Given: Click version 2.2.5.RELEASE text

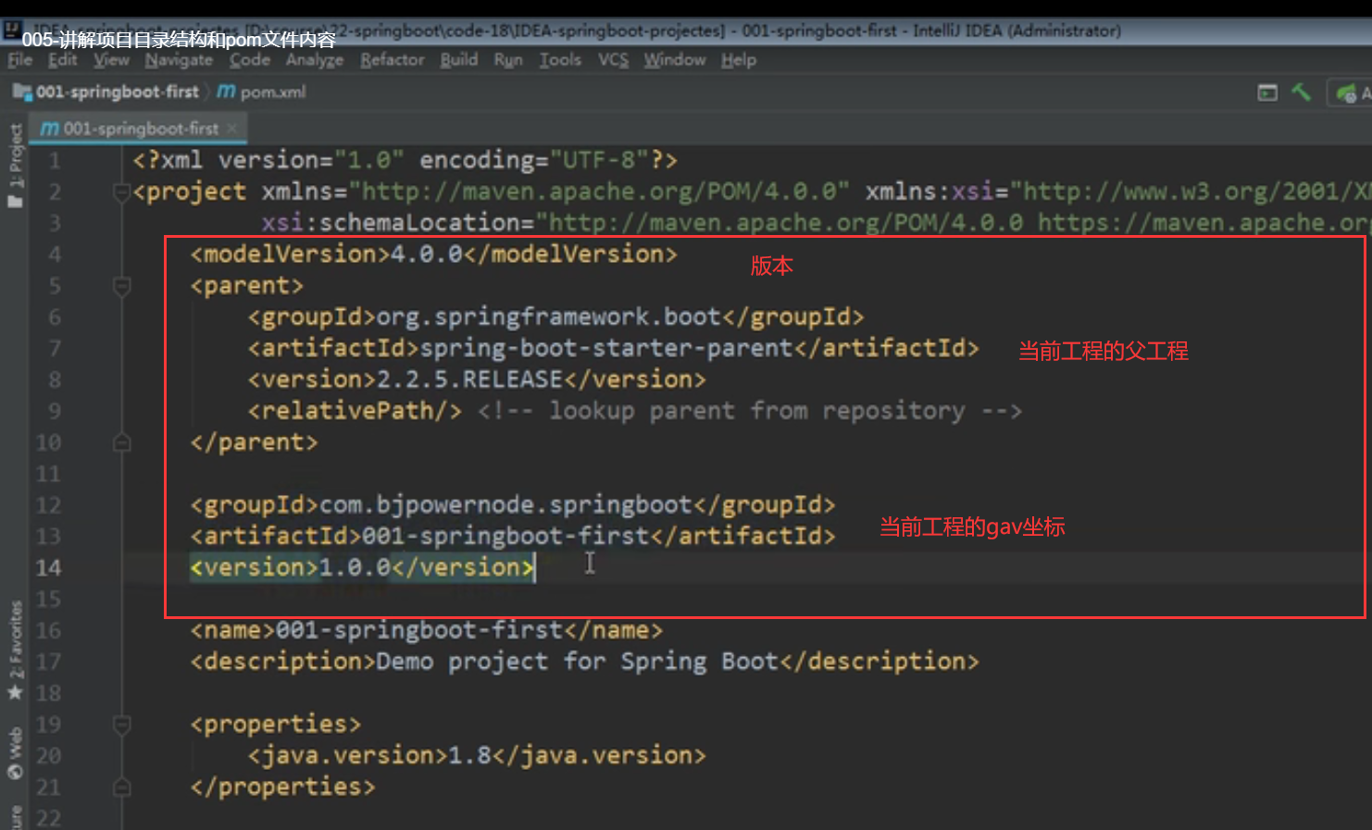Looking at the screenshot, I should point(477,380).
